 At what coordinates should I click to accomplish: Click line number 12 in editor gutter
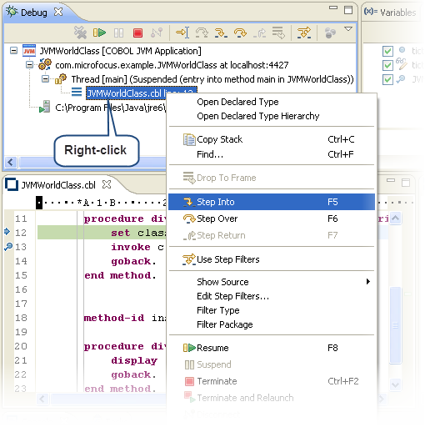(x=21, y=233)
